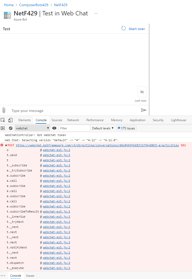192x279 pixels.
Task: Open the directline activities URL link
Action: pos(97,145)
